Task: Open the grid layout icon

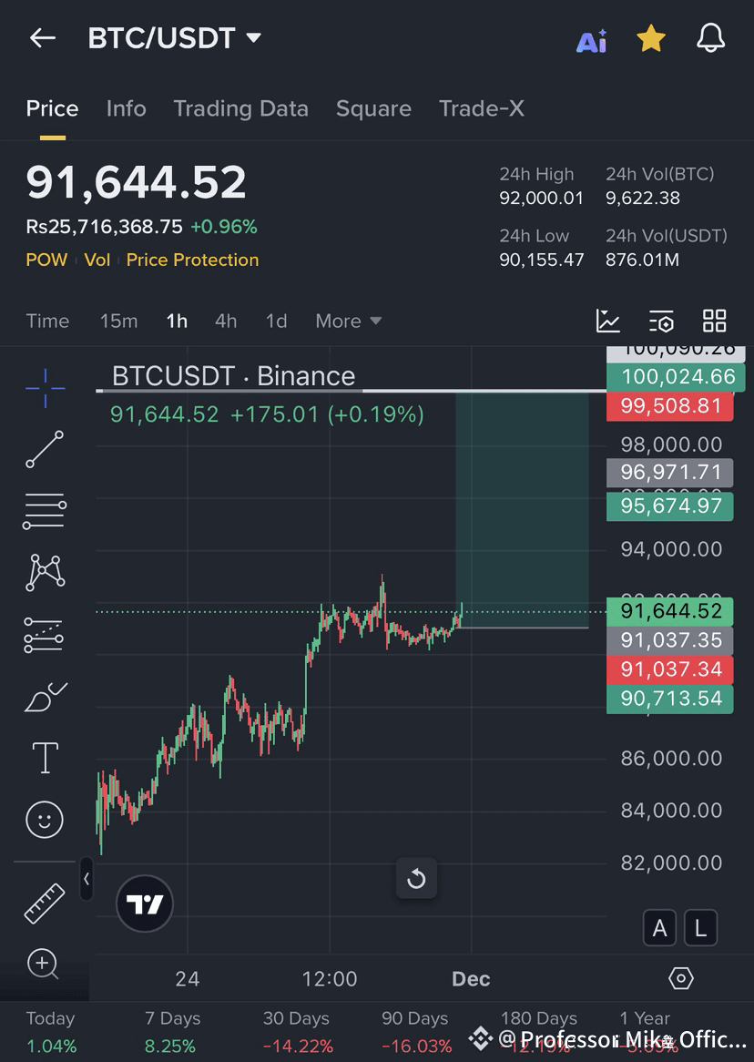Action: pos(714,321)
